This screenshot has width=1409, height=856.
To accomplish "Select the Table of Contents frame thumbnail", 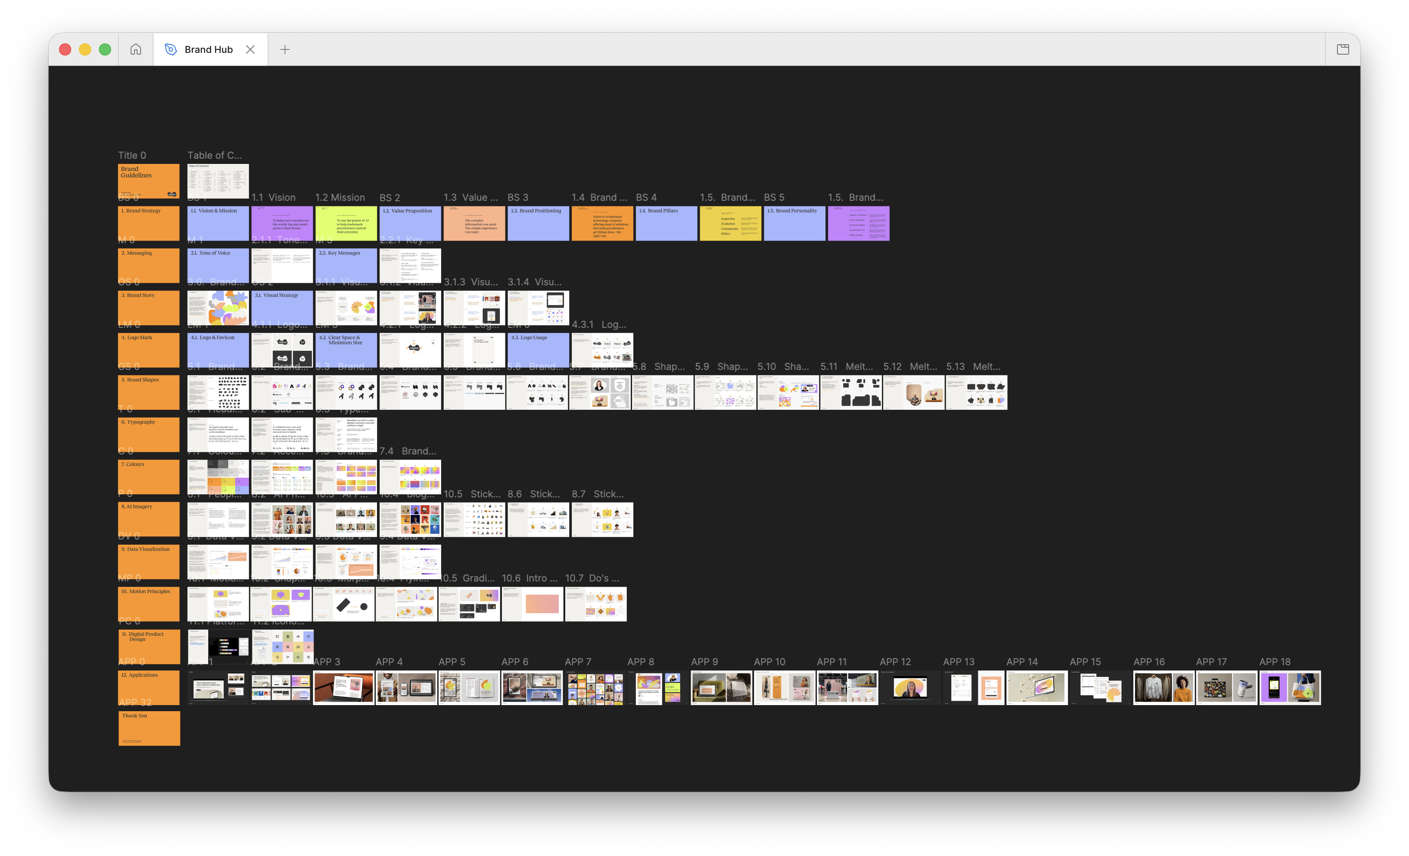I will (x=218, y=181).
